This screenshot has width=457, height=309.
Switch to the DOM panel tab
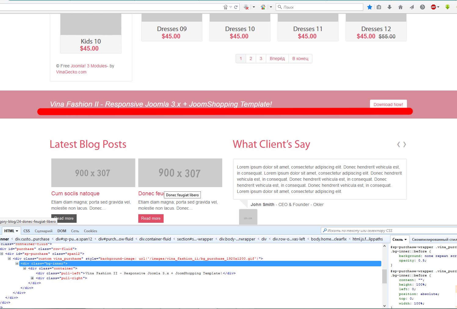coord(62,231)
